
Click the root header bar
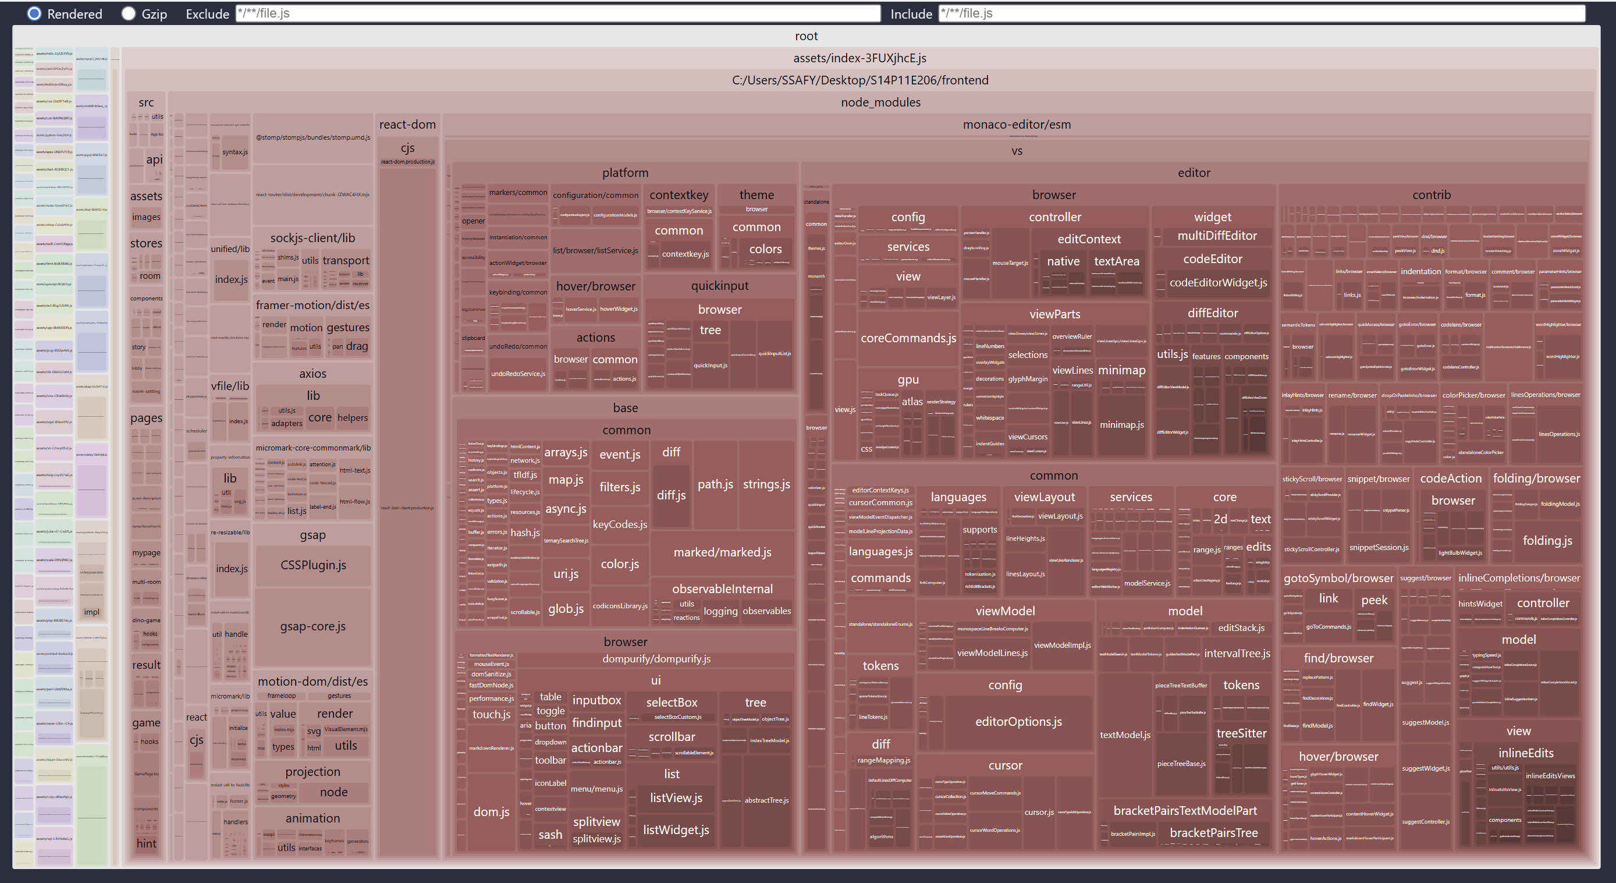(x=806, y=37)
